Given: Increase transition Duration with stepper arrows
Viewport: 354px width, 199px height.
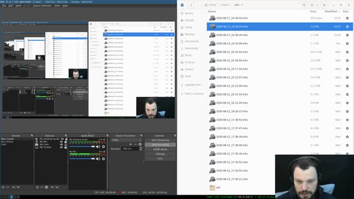Looking at the screenshot, I should tap(140, 148).
